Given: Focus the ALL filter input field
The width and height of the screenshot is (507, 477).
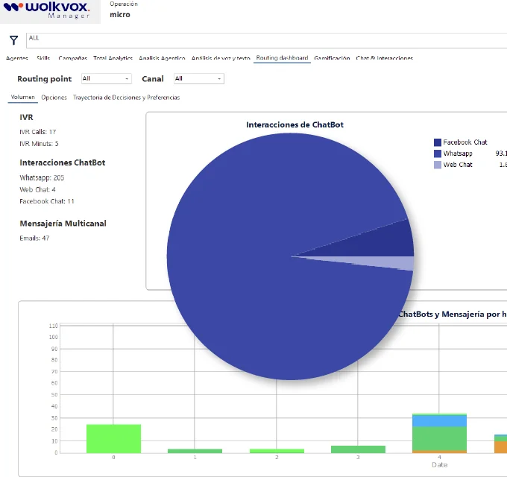Looking at the screenshot, I should coord(266,40).
